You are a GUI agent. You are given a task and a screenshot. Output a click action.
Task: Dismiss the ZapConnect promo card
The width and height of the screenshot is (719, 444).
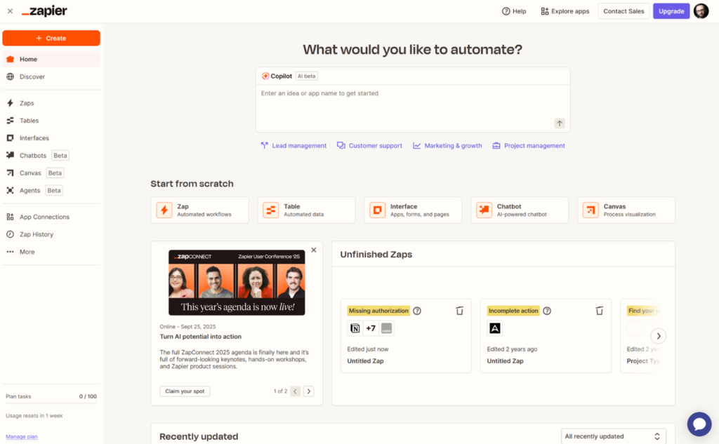point(314,250)
